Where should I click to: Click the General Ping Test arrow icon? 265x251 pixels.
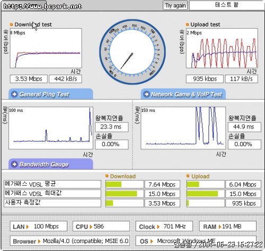14,94
